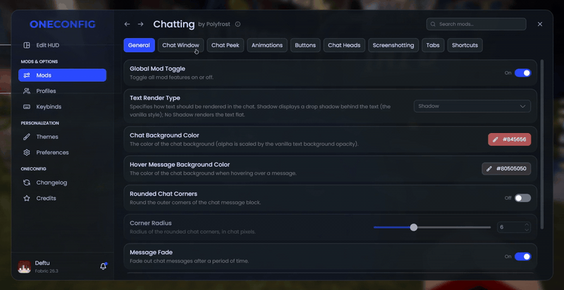Viewport: 564px width, 290px height.
Task: Open the Buttons tab
Action: point(305,45)
